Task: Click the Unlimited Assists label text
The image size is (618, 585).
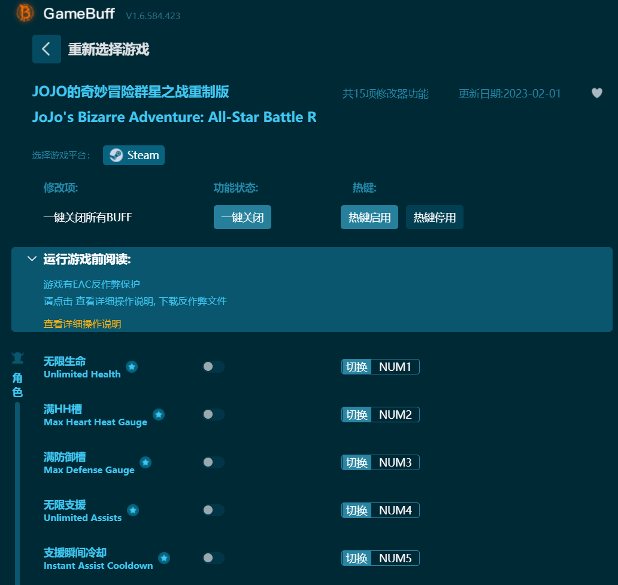Action: pos(83,517)
